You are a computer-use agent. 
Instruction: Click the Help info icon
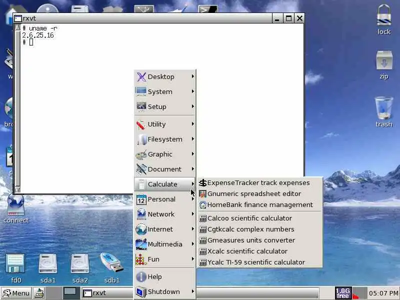(141, 277)
